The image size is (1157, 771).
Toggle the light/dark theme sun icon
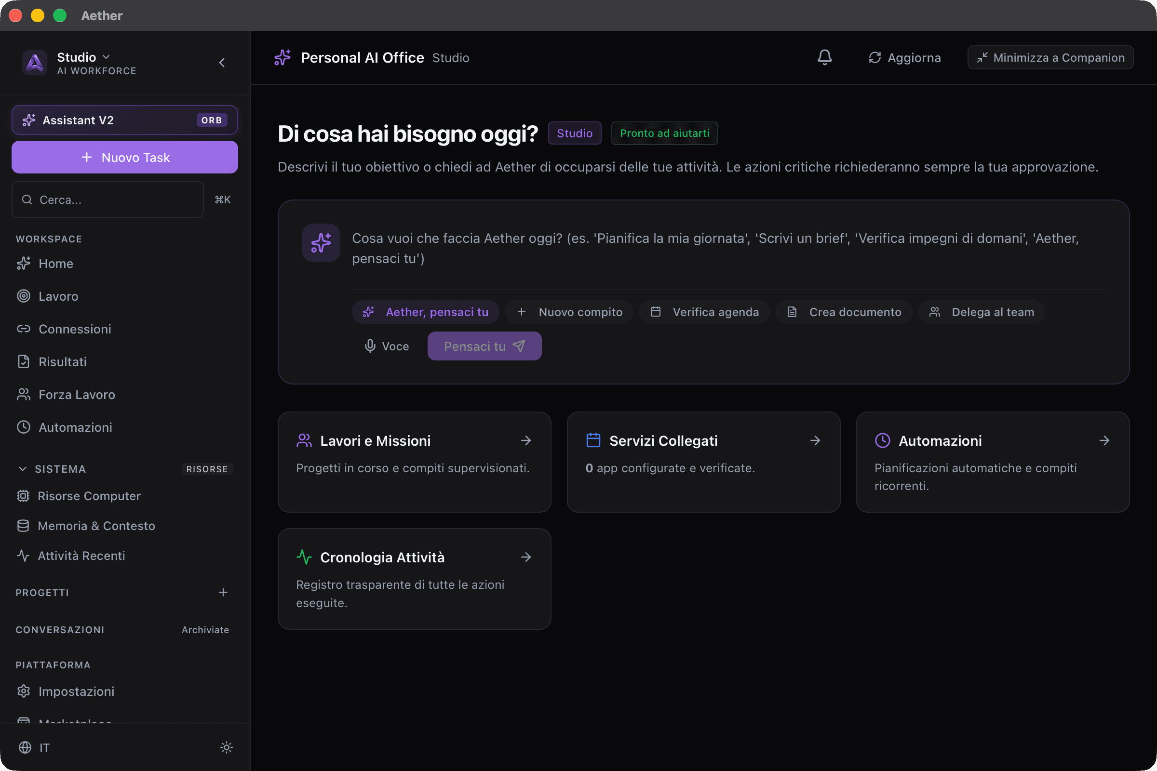226,747
